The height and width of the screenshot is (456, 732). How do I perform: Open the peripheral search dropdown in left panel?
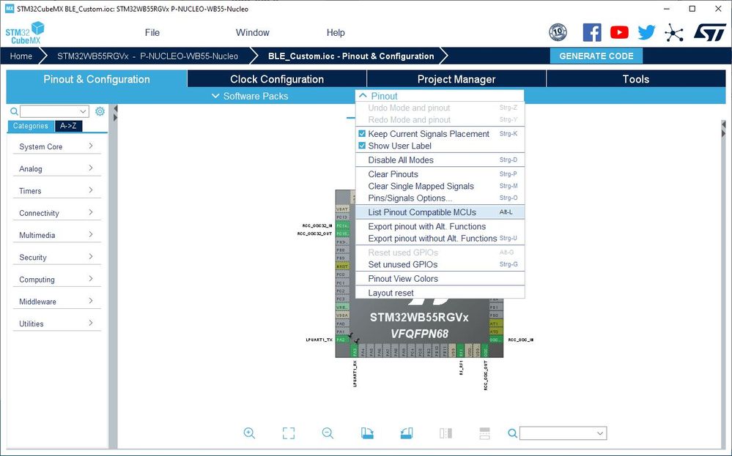[83, 111]
